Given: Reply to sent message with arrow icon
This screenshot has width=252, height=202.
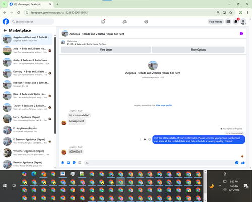Looking at the screenshot, I should [x=145, y=139].
